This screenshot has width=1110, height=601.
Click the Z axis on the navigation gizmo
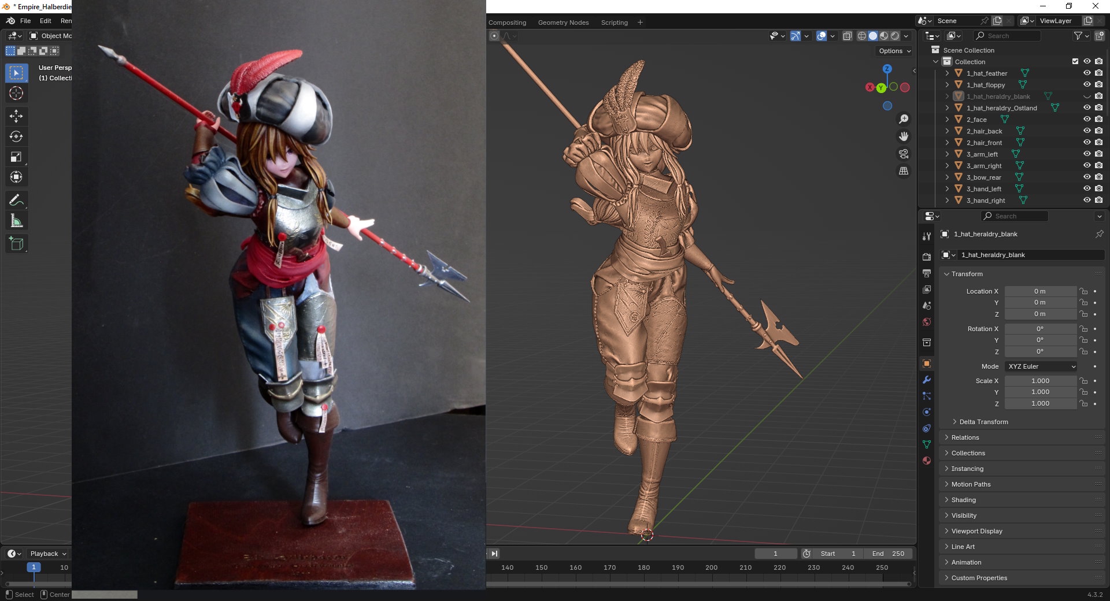click(887, 69)
